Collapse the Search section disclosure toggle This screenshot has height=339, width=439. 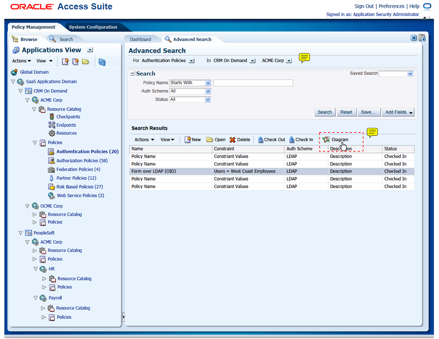coord(132,74)
